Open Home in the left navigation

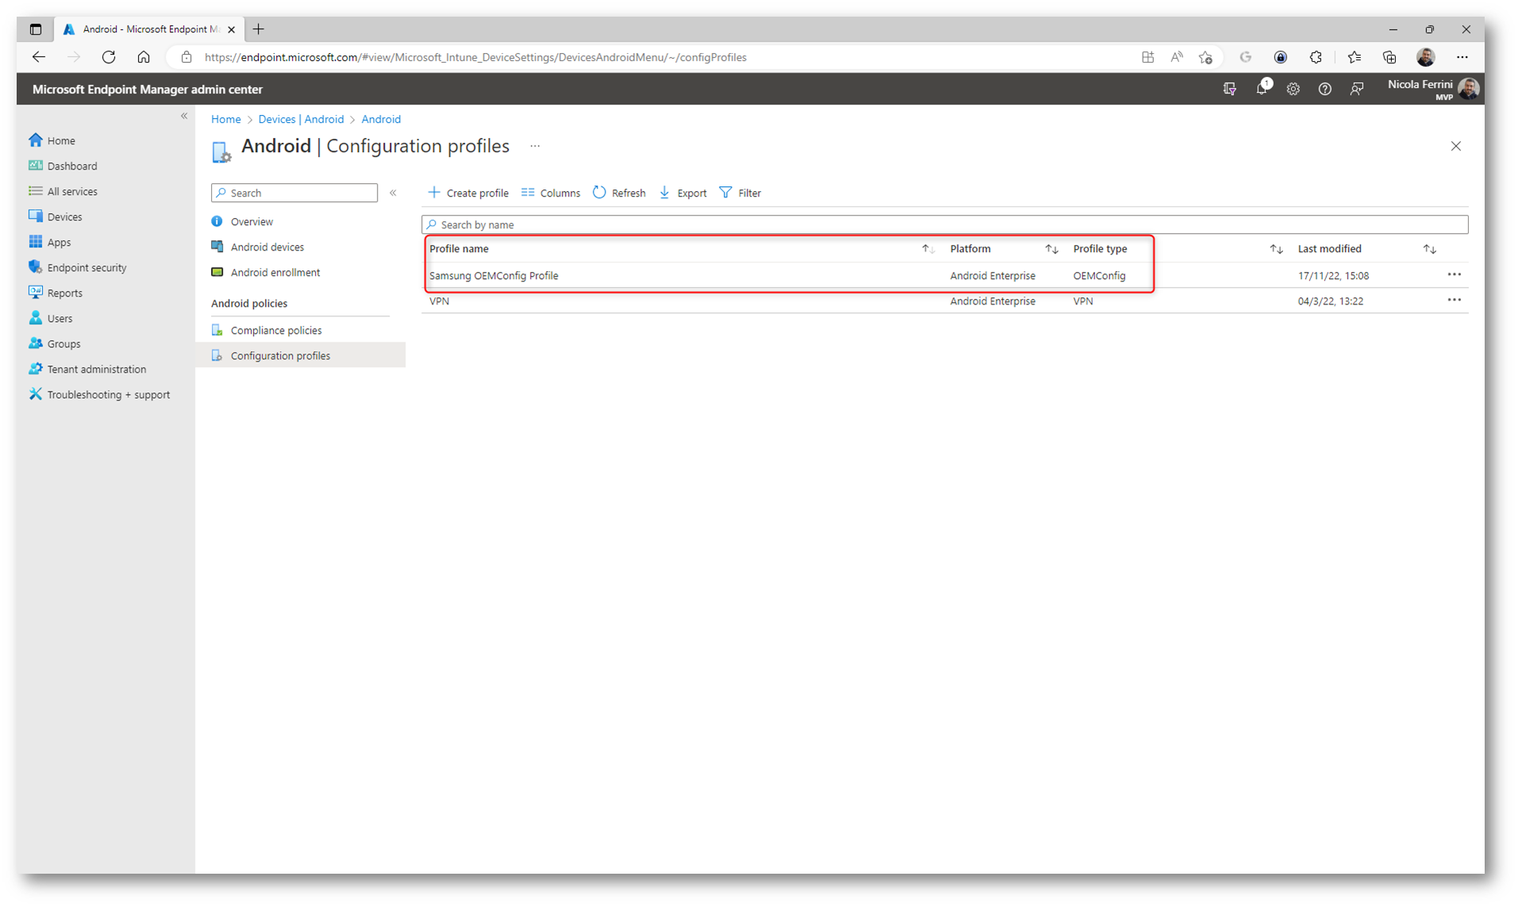pyautogui.click(x=61, y=140)
